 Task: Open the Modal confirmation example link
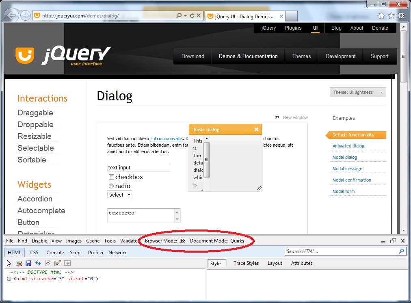click(x=352, y=180)
